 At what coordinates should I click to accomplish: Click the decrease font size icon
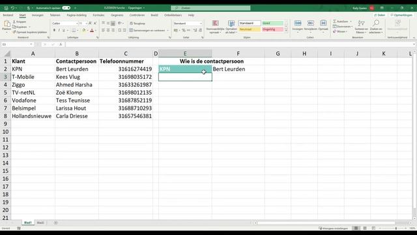pos(95,23)
